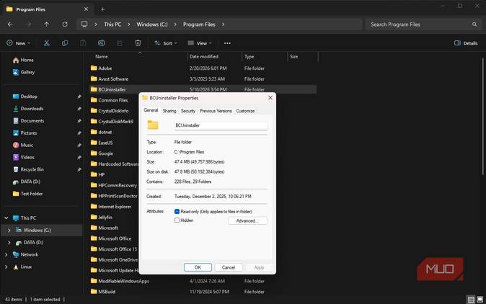The image size is (486, 304).
Task: Open Gallery in the sidebar
Action: coord(24,72)
